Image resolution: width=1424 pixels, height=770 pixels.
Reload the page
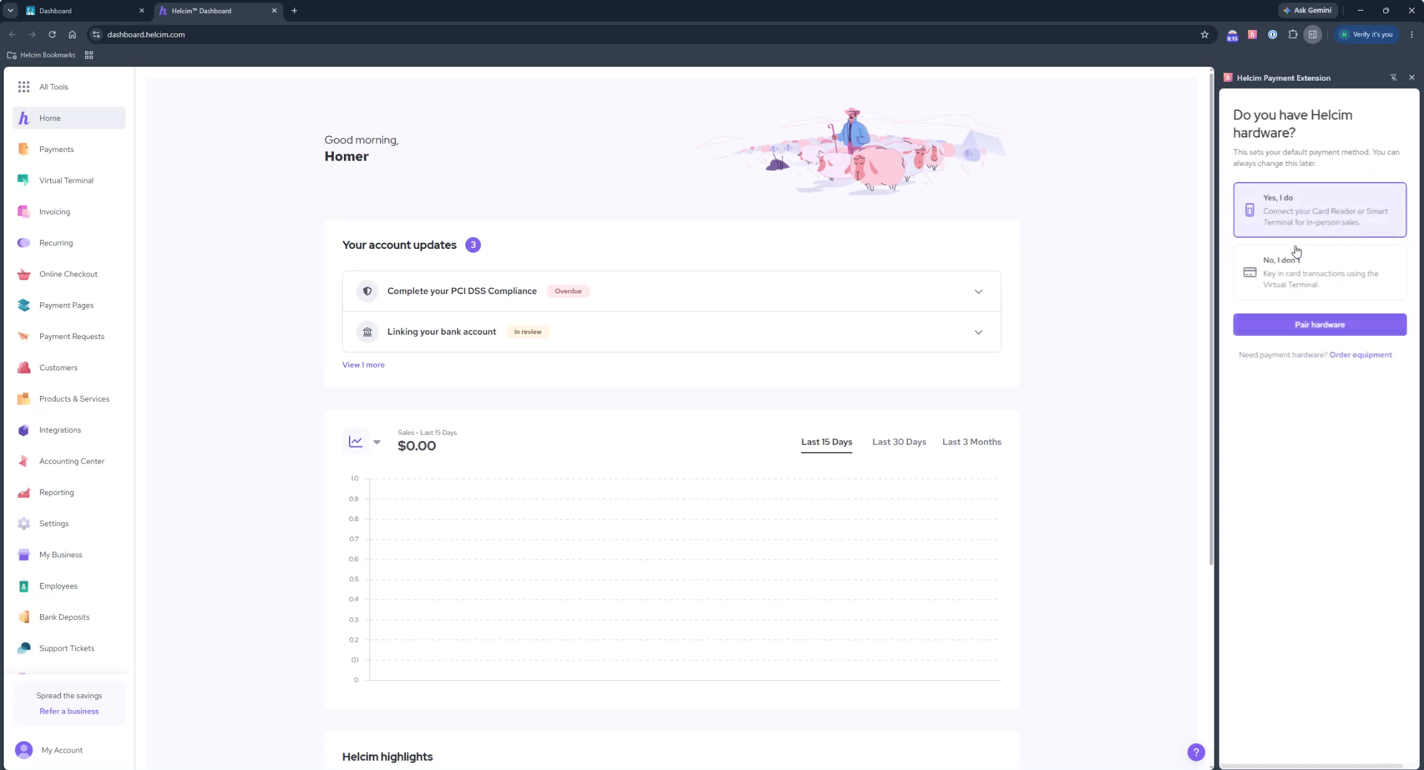click(x=52, y=34)
